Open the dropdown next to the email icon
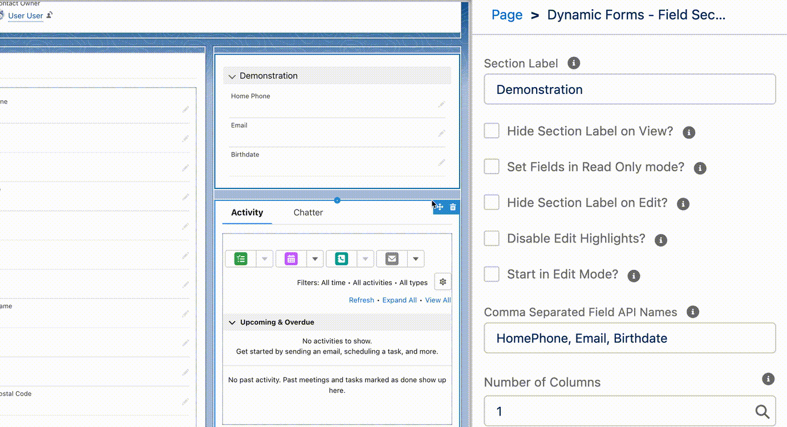This screenshot has width=787, height=427. (x=416, y=258)
